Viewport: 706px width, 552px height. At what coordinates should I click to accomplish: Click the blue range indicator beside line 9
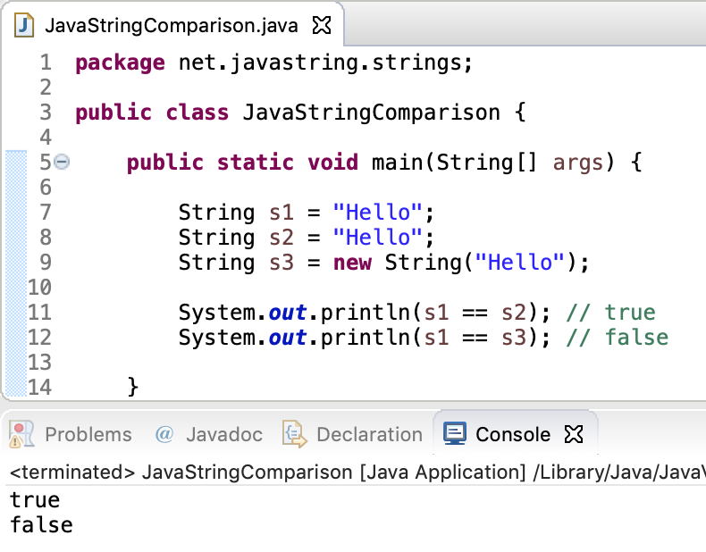tap(15, 263)
